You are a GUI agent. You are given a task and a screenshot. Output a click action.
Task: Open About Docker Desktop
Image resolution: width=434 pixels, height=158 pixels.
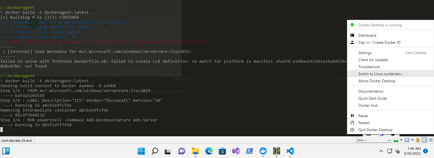click(390, 81)
